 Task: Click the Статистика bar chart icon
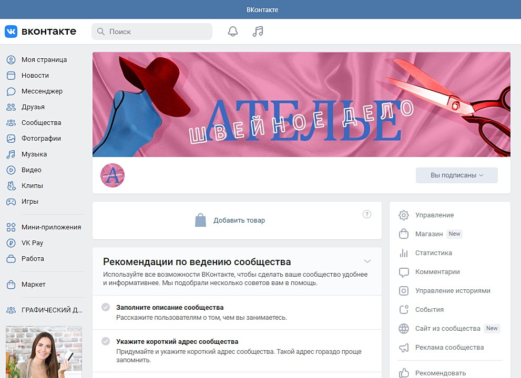404,253
